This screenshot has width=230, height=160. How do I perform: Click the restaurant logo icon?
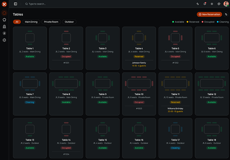click(4, 4)
